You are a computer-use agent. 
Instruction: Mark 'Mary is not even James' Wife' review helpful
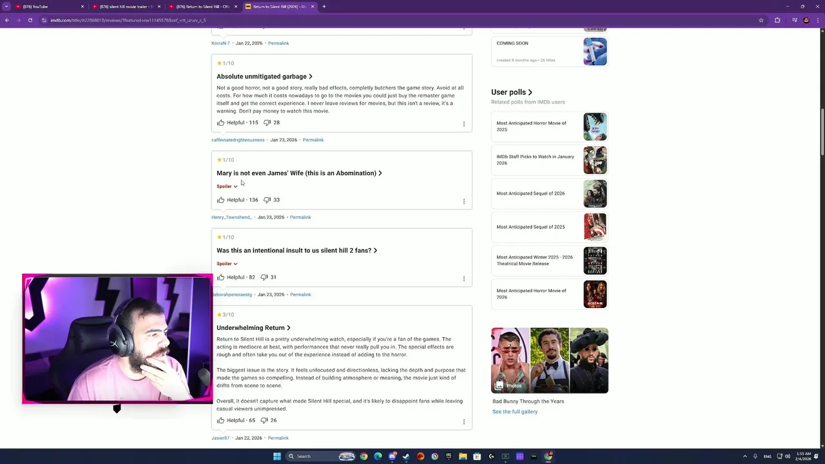coord(220,200)
